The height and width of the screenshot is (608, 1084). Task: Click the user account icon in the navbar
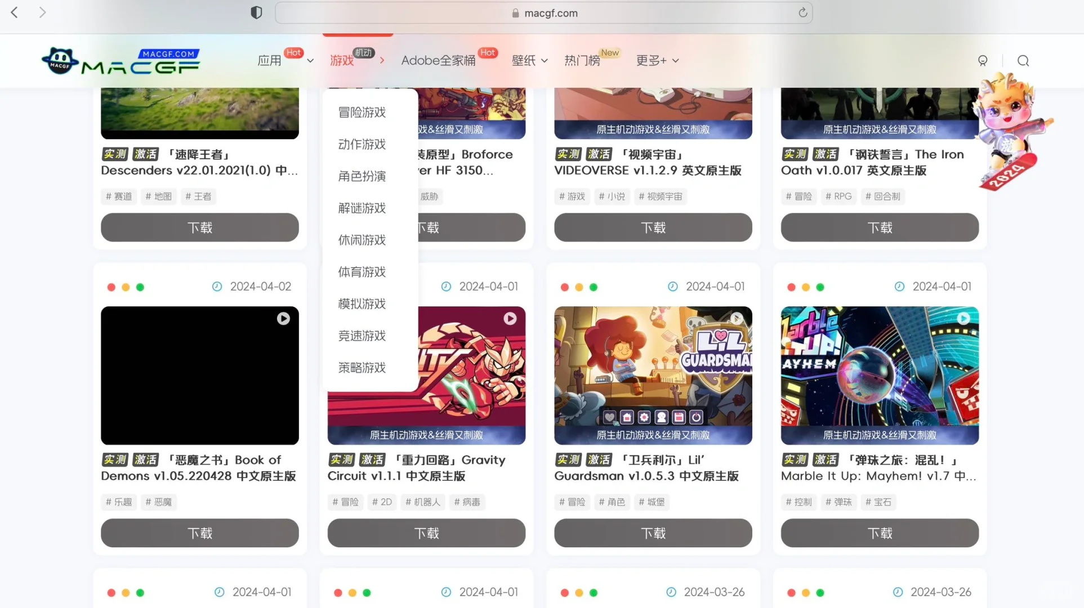983,60
